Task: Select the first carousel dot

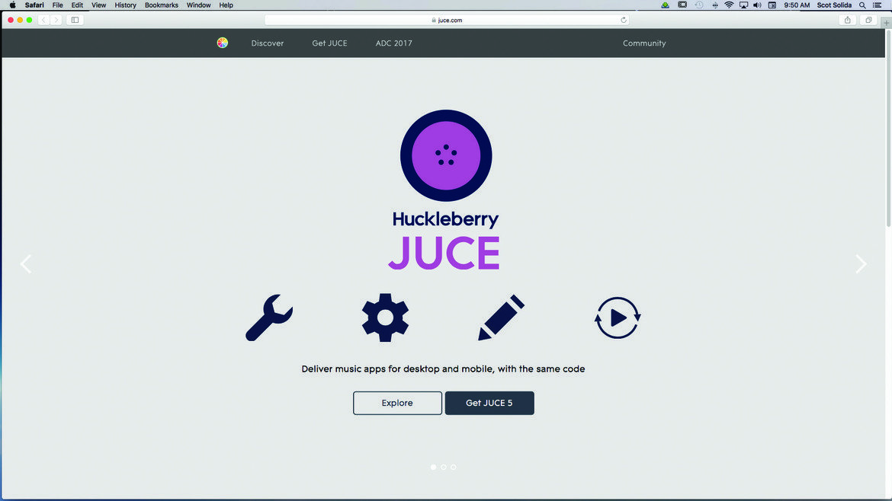Action: click(x=434, y=467)
